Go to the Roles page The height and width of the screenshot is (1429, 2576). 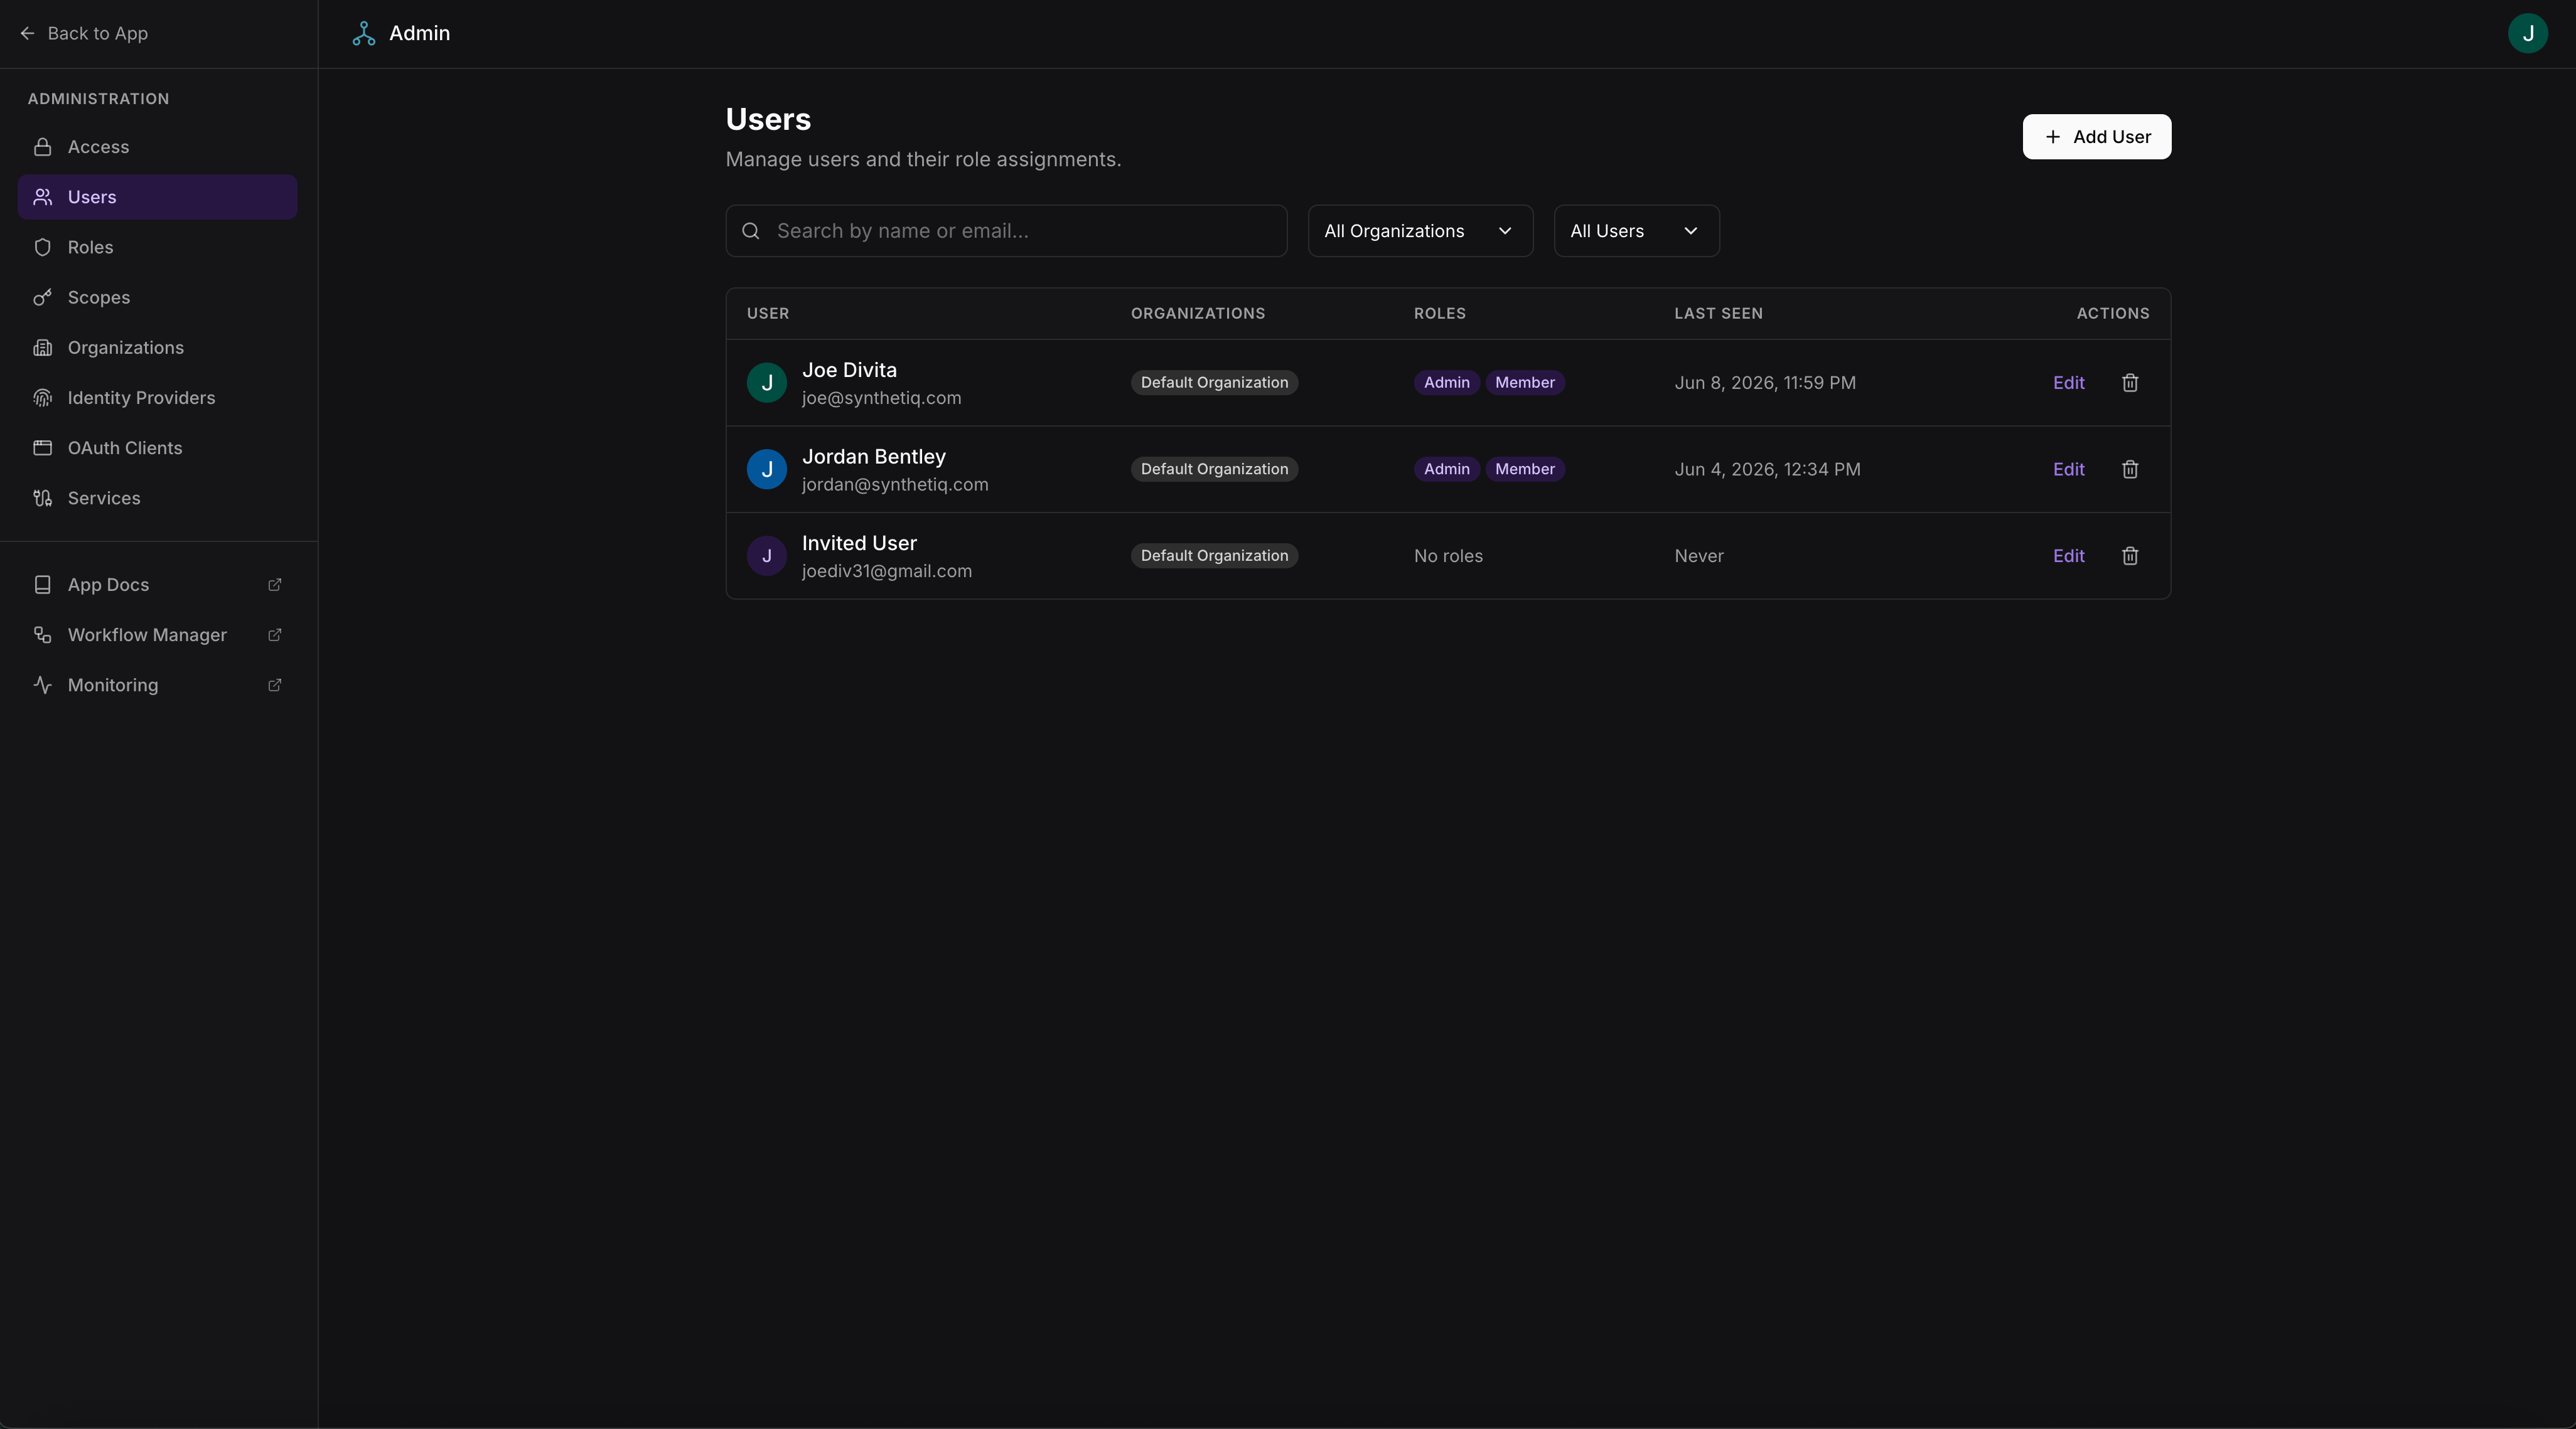(x=157, y=247)
